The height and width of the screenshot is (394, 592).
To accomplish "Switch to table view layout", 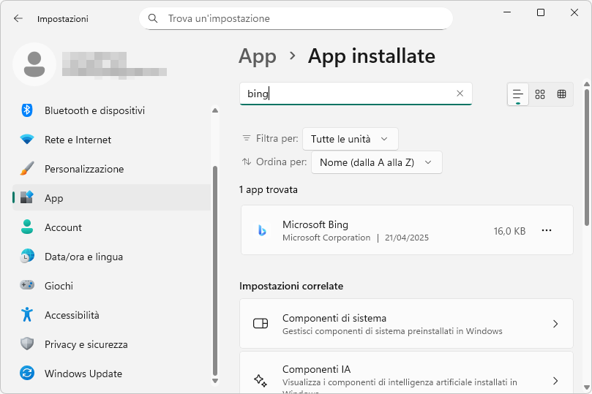I will click(x=562, y=94).
